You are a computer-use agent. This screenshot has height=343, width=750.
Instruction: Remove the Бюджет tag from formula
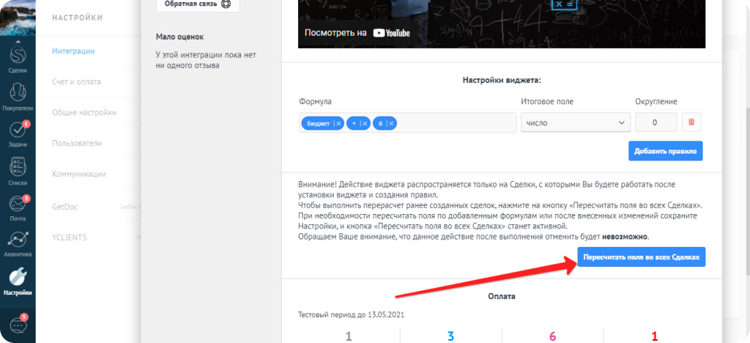click(x=338, y=124)
